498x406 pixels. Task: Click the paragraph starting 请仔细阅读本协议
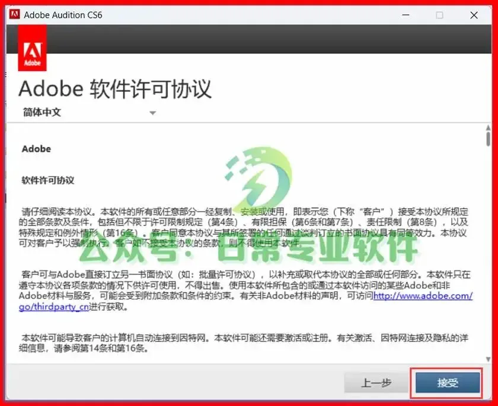click(243, 227)
